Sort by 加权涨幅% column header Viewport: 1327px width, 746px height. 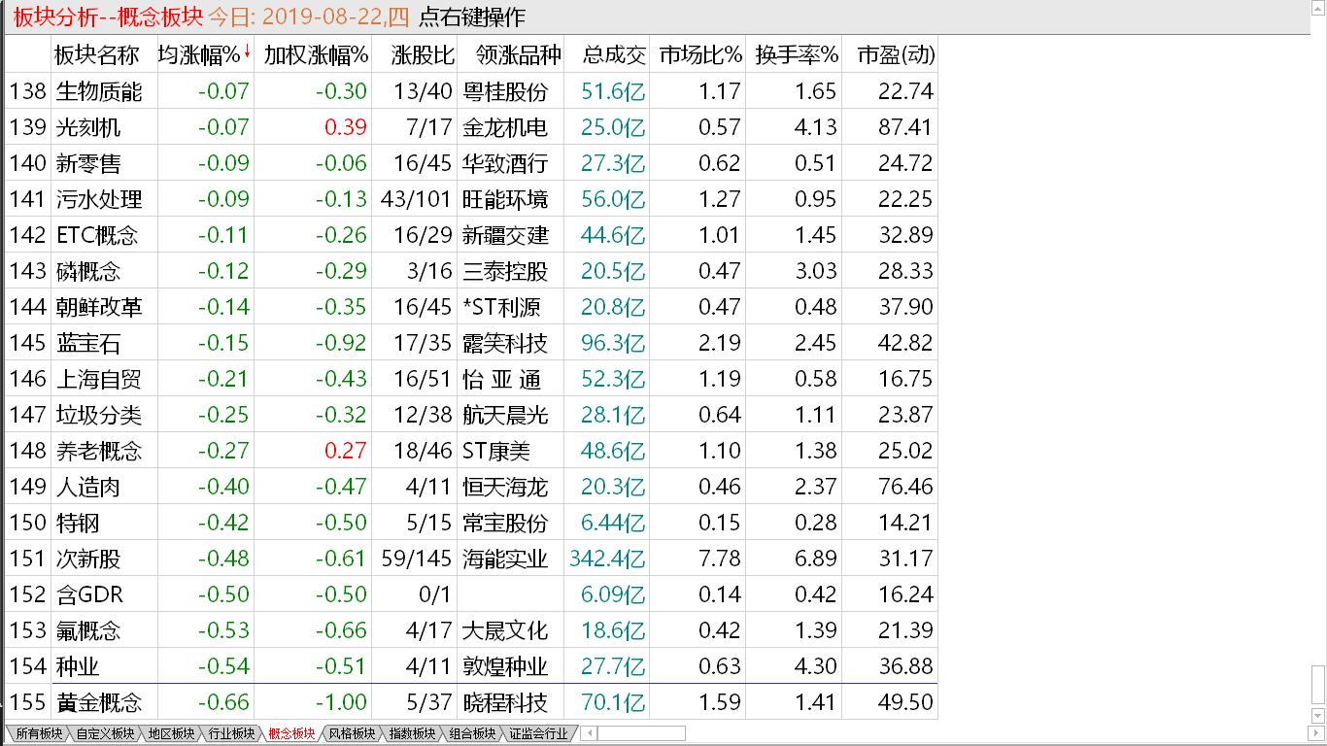point(316,54)
